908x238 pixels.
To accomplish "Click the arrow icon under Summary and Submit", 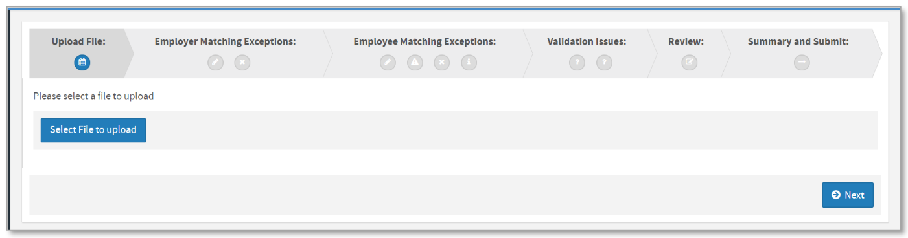I will [802, 63].
